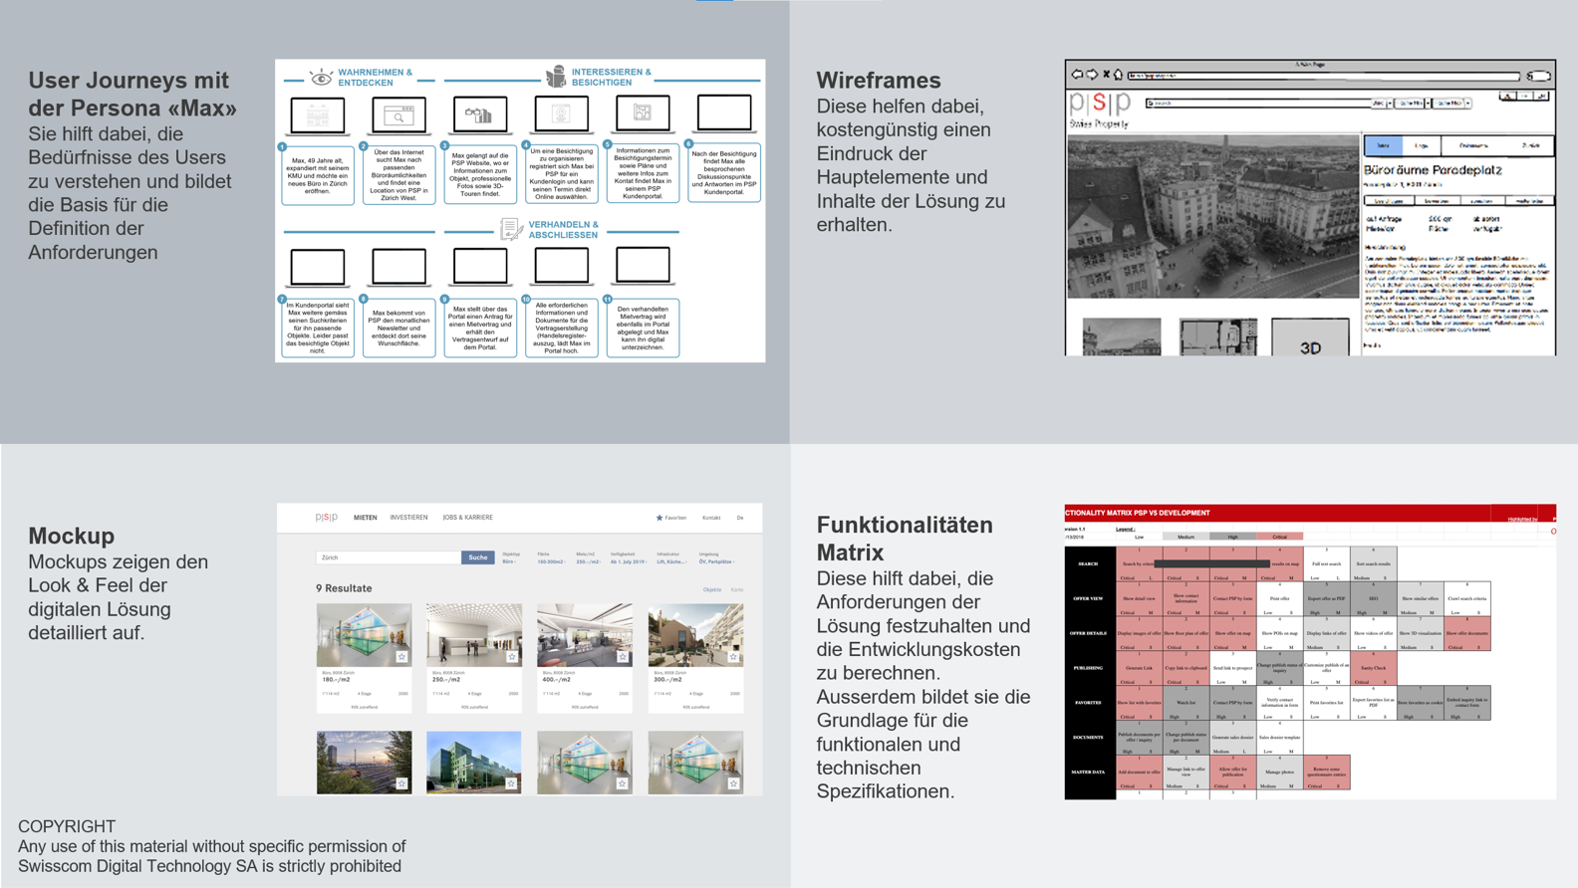The image size is (1578, 888).
Task: Open the Infrastruktur Lift, Küche filter
Action: 671,558
